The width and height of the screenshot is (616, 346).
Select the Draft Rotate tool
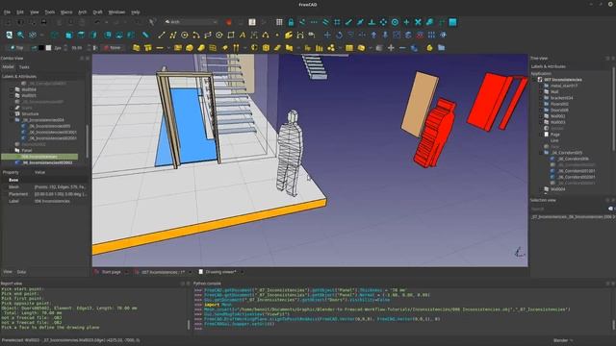click(x=339, y=35)
